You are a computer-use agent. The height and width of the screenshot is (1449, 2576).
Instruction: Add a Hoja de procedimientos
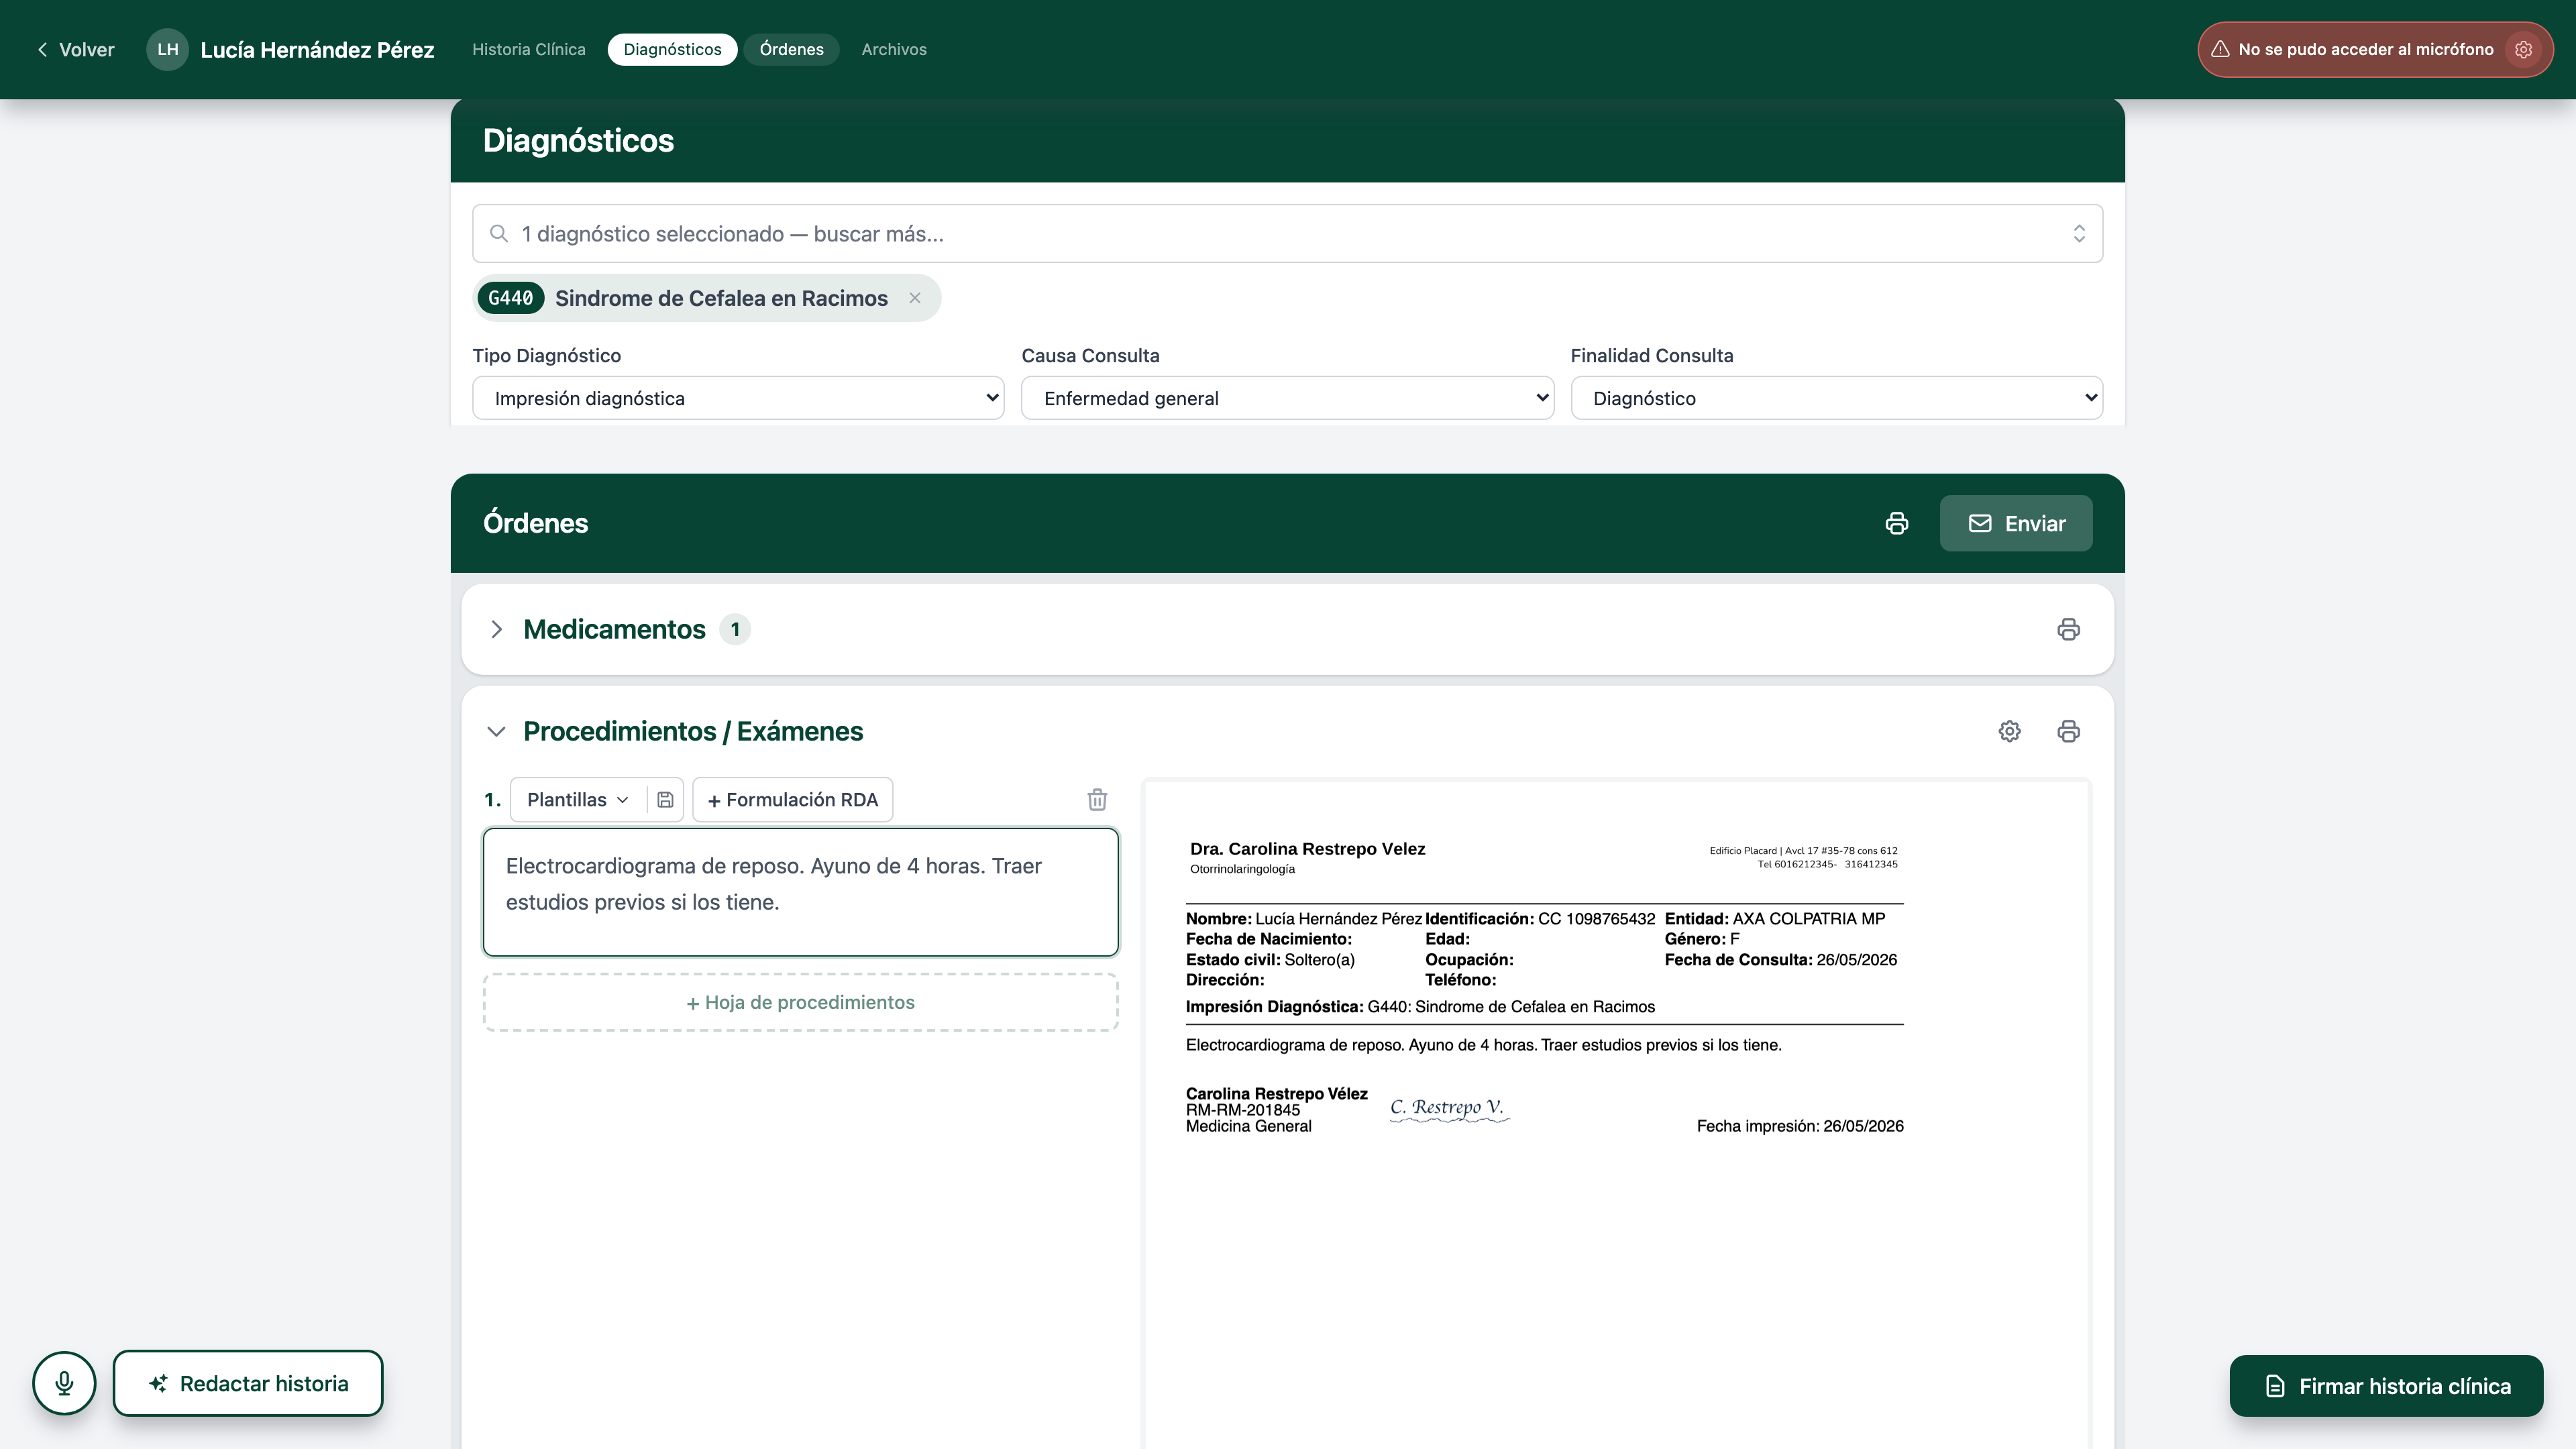point(800,1002)
